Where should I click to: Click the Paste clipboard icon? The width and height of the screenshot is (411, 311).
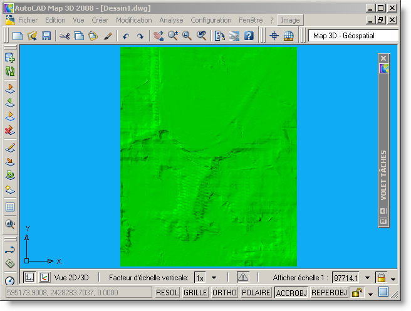point(93,36)
